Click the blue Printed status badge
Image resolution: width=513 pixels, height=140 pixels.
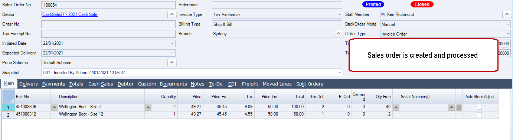tap(373, 4)
